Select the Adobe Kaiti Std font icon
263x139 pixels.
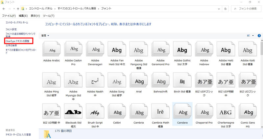point(248,49)
